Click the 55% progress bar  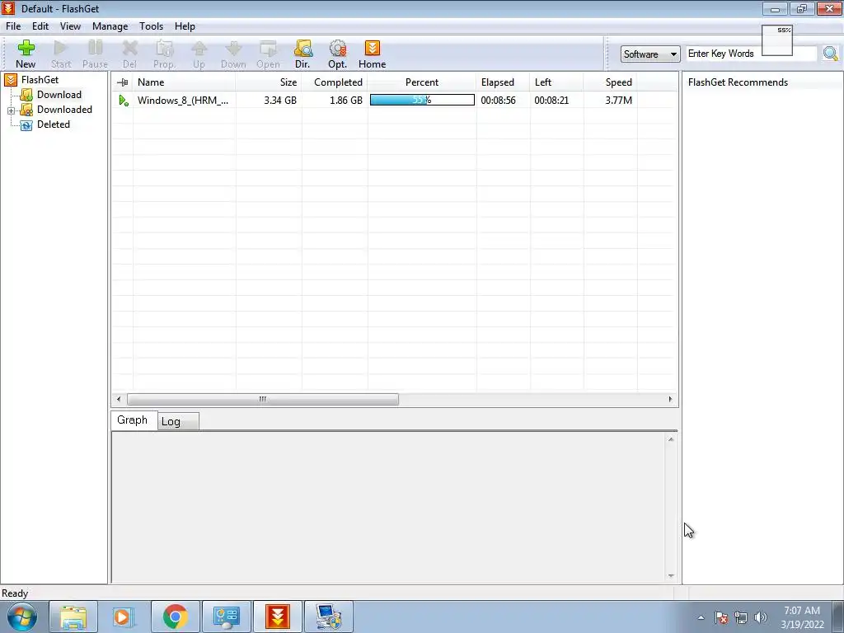[422, 100]
